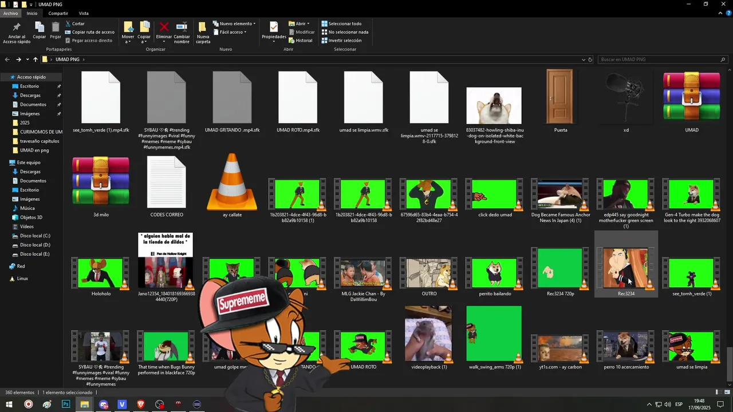The image size is (733, 412).
Task: Go forward with the right arrow
Action: 18,60
